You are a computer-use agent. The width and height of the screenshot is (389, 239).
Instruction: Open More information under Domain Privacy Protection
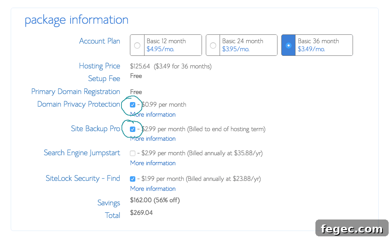tap(153, 115)
